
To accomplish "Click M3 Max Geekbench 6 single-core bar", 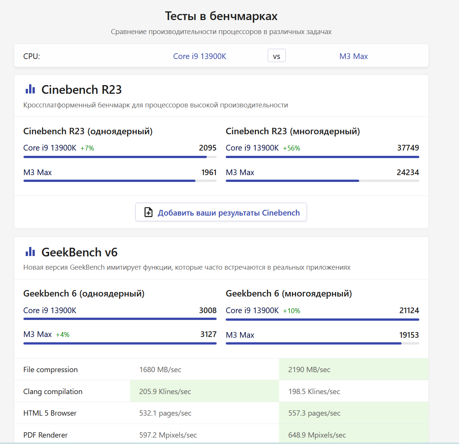I will point(120,343).
